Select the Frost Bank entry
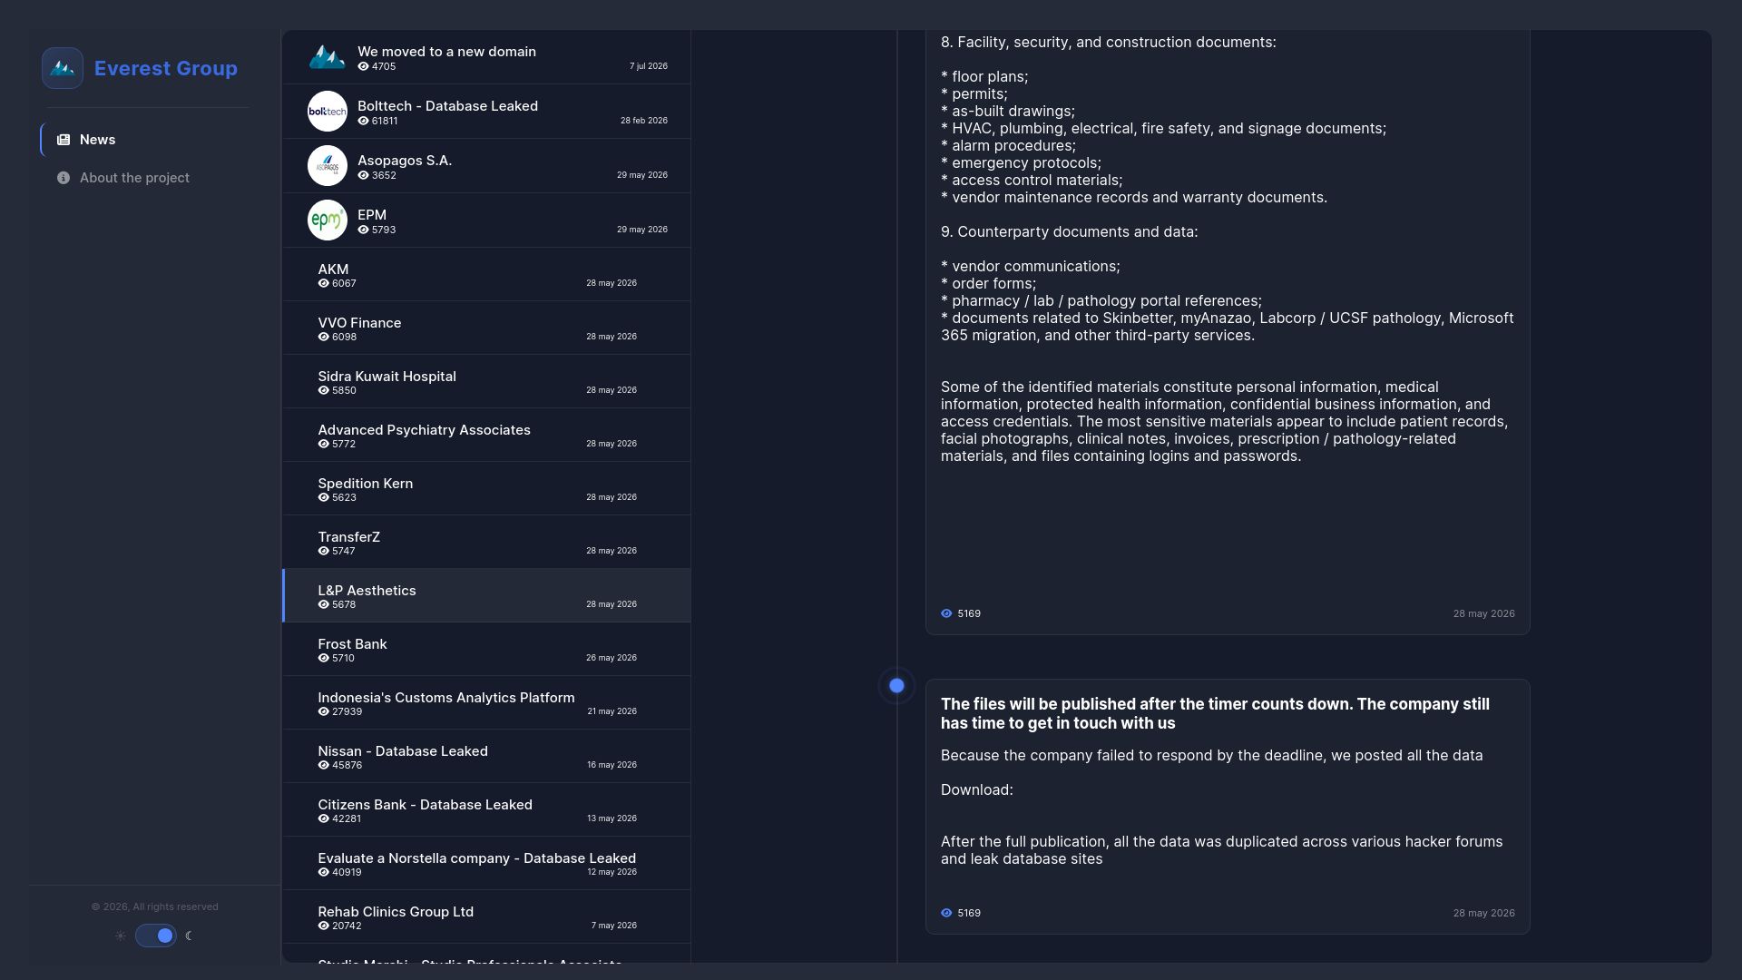This screenshot has height=980, width=1742. coord(486,650)
